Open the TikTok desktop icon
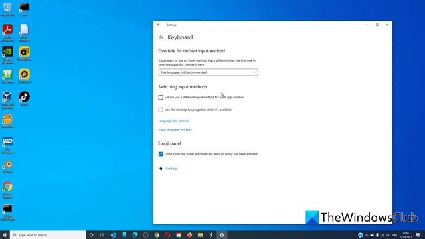Screen dimensions: 425x239 click(25, 98)
